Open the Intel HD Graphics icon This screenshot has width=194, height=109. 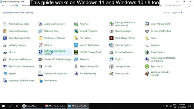coord(76,45)
